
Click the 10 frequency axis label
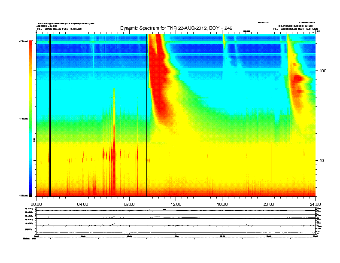pyautogui.click(x=322, y=161)
